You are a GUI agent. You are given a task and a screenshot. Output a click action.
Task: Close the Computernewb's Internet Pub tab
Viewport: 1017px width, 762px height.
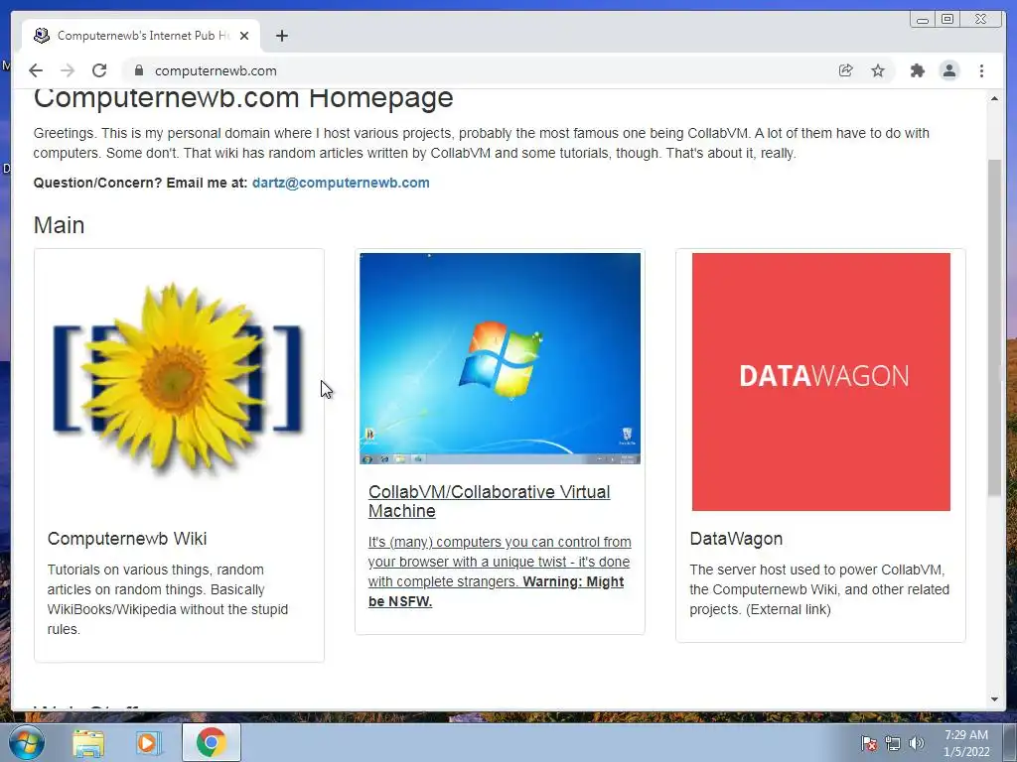(x=244, y=36)
